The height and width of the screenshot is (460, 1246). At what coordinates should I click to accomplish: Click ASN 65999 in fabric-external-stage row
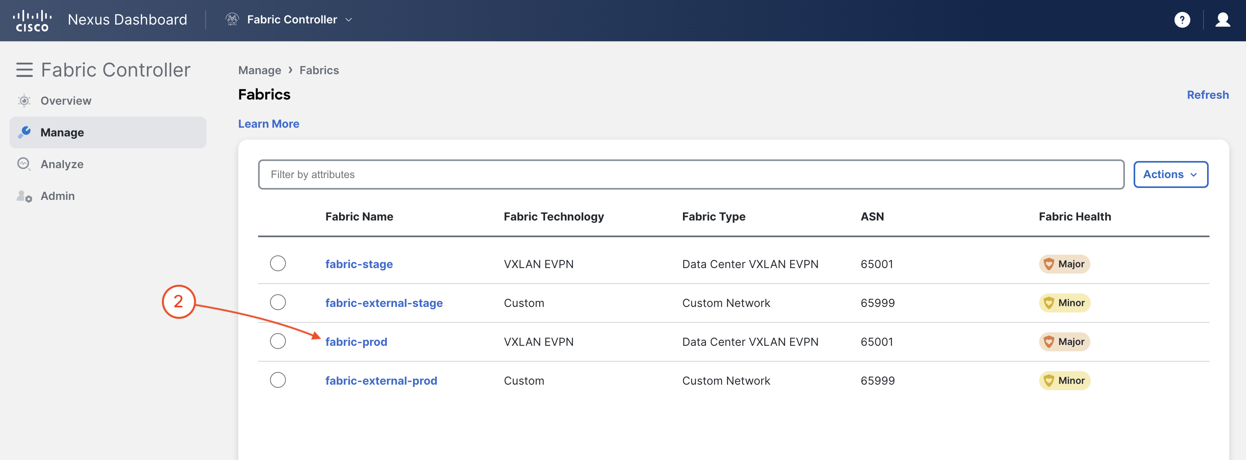[x=878, y=303]
